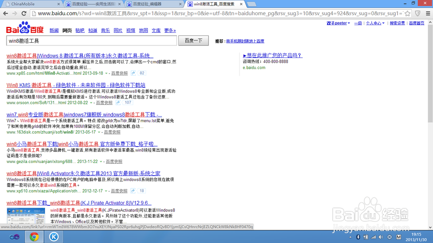Click the browser forward arrow
433x243 pixels.
[15, 13]
